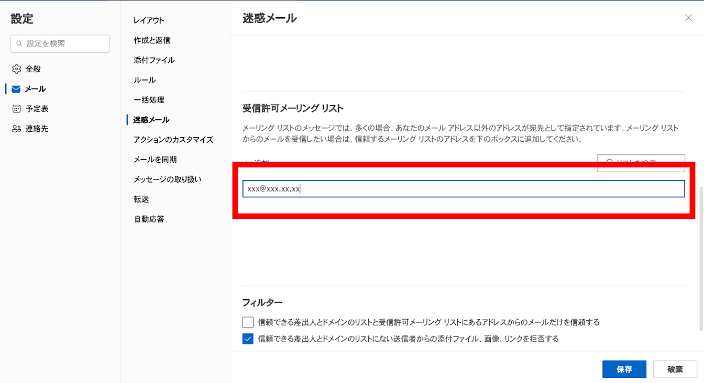Select ルール in the mail menu
The height and width of the screenshot is (383, 704).
[144, 80]
